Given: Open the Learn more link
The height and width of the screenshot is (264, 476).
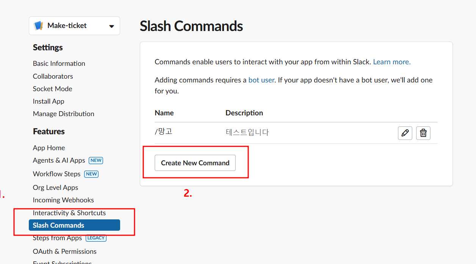Looking at the screenshot, I should tap(392, 62).
